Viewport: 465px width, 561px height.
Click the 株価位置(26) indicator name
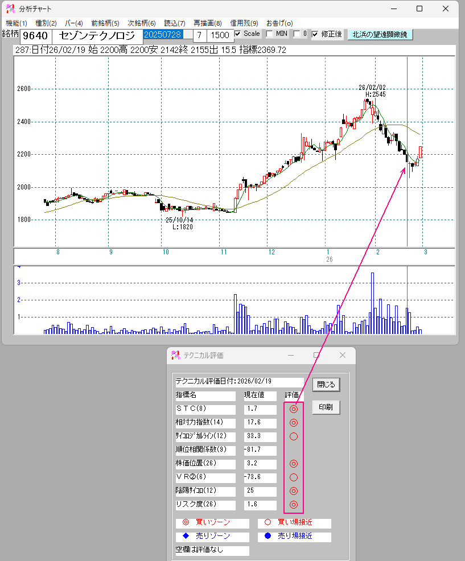coord(205,464)
